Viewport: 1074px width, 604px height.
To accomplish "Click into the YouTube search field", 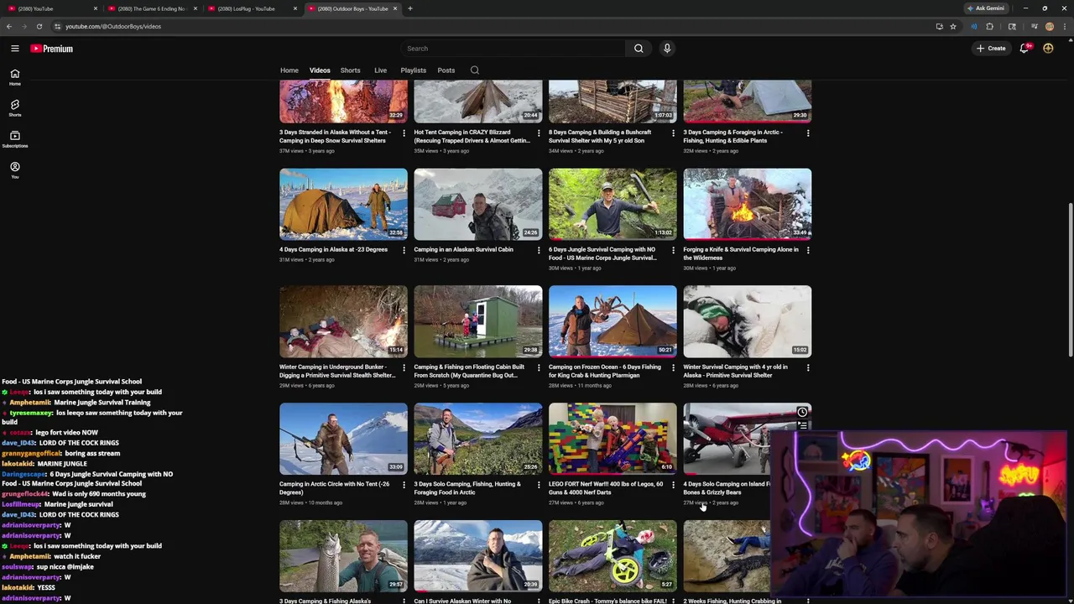I will 513,49.
